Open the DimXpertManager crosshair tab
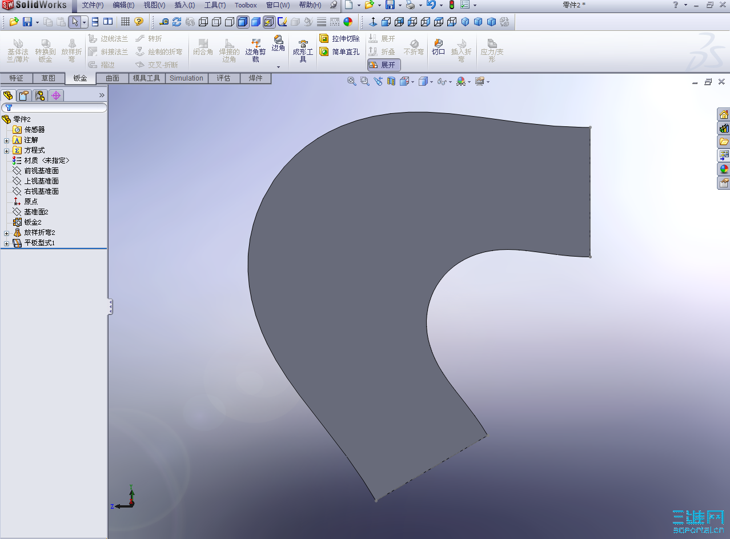The width and height of the screenshot is (730, 539). [x=55, y=95]
